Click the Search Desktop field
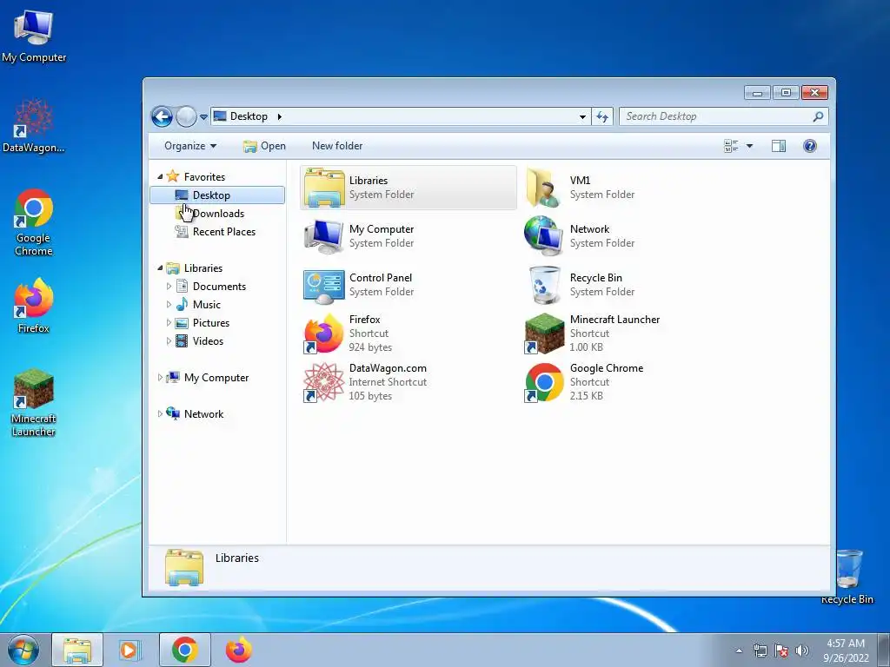This screenshot has height=667, width=890. [723, 117]
